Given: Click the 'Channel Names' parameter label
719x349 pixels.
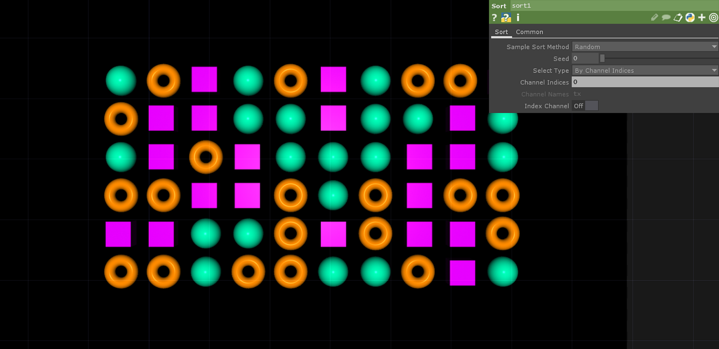Looking at the screenshot, I should (x=545, y=94).
